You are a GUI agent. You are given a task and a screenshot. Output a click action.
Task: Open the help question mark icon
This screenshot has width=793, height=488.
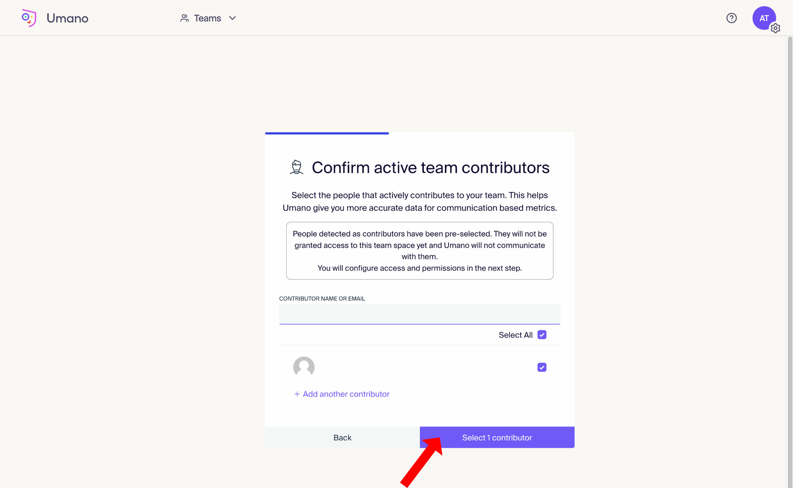tap(731, 18)
